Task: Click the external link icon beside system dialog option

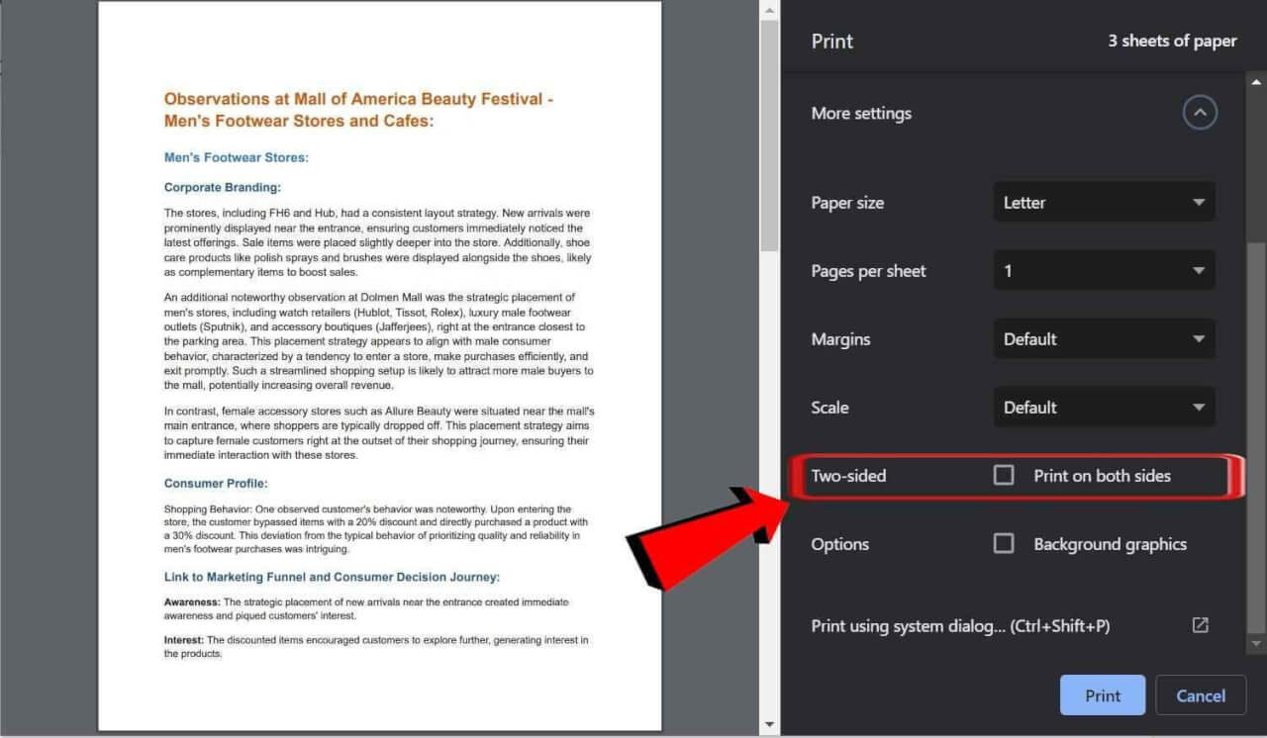Action: coord(1199,625)
